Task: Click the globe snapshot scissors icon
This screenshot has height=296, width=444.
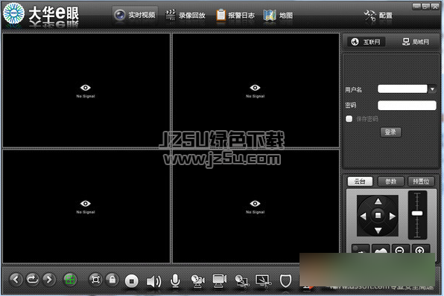Action: [242, 282]
